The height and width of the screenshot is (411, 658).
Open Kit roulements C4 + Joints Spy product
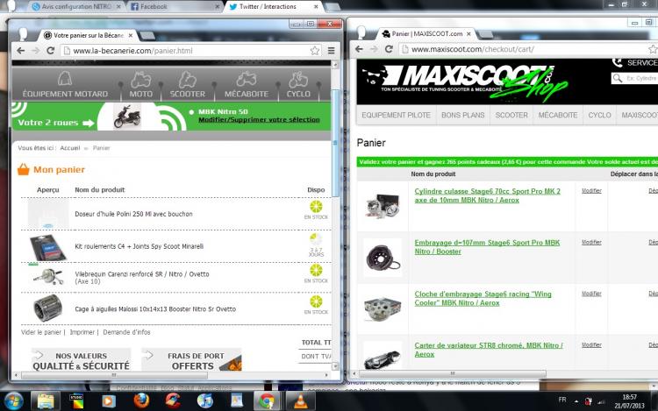[x=139, y=246]
